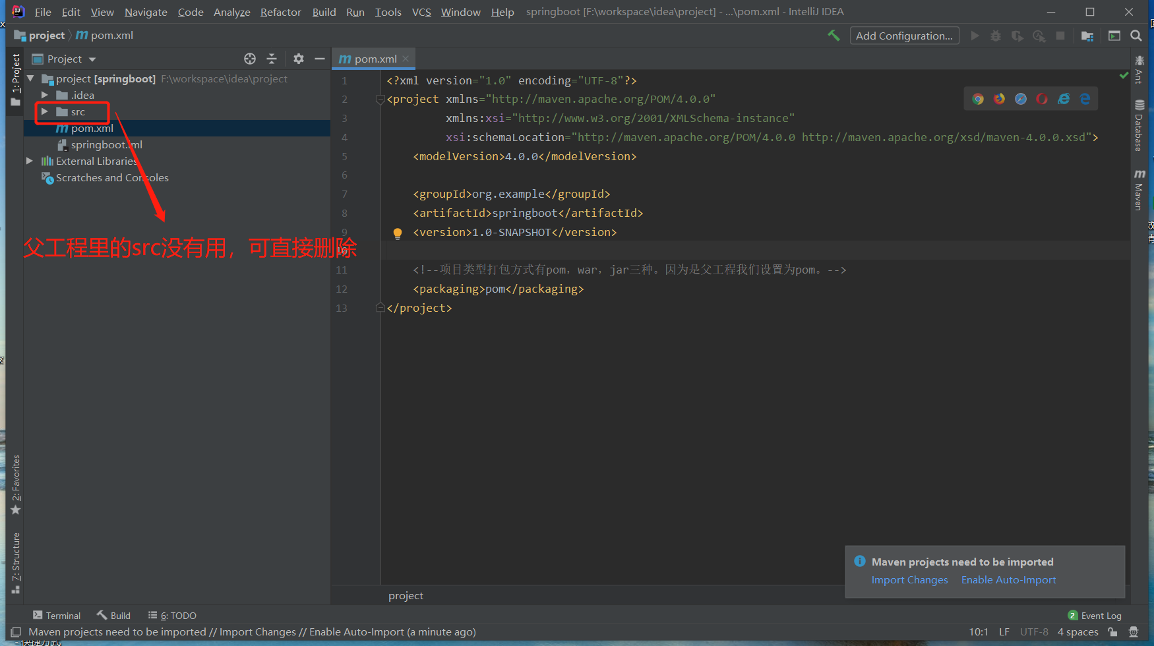Fold the project tag at line 2
Image resolution: width=1154 pixels, height=646 pixels.
click(x=380, y=100)
